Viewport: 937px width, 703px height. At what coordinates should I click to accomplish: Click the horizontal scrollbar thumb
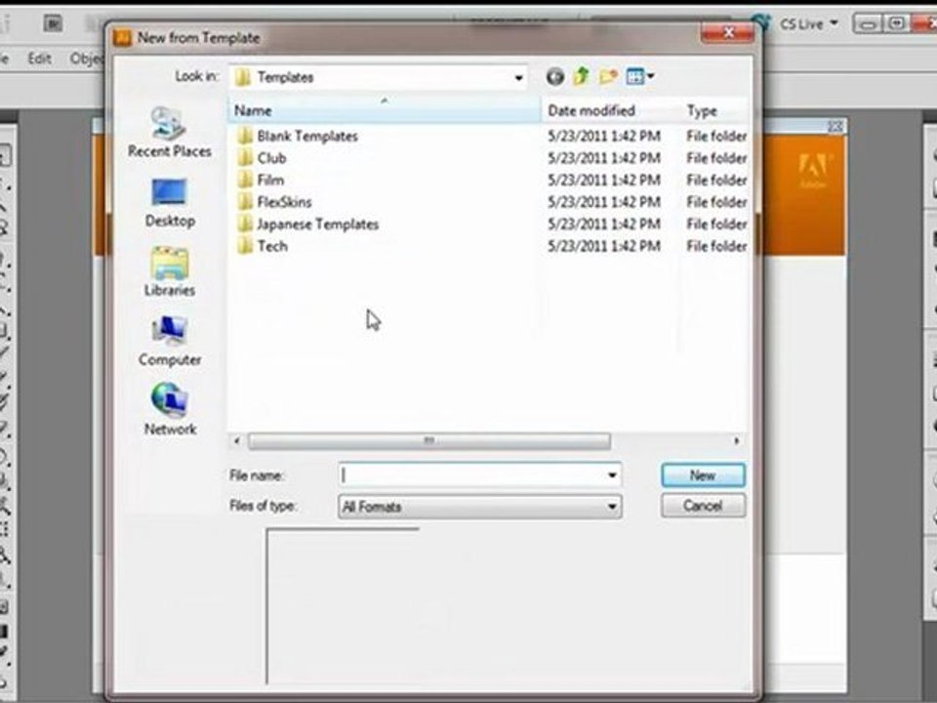coord(429,441)
